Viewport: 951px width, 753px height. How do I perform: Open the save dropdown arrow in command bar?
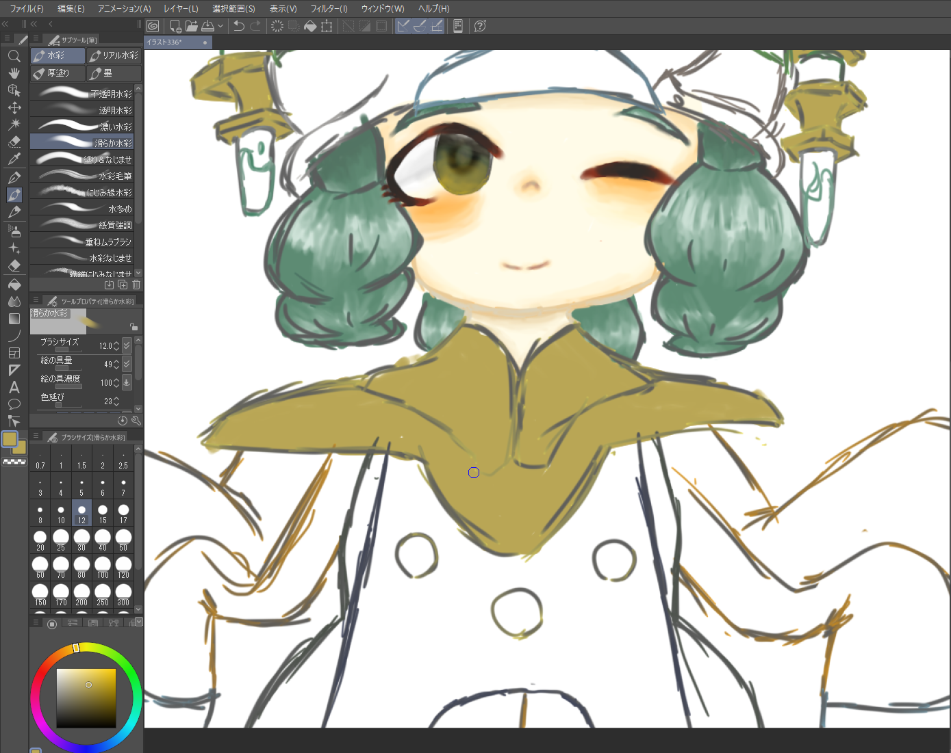pos(220,26)
